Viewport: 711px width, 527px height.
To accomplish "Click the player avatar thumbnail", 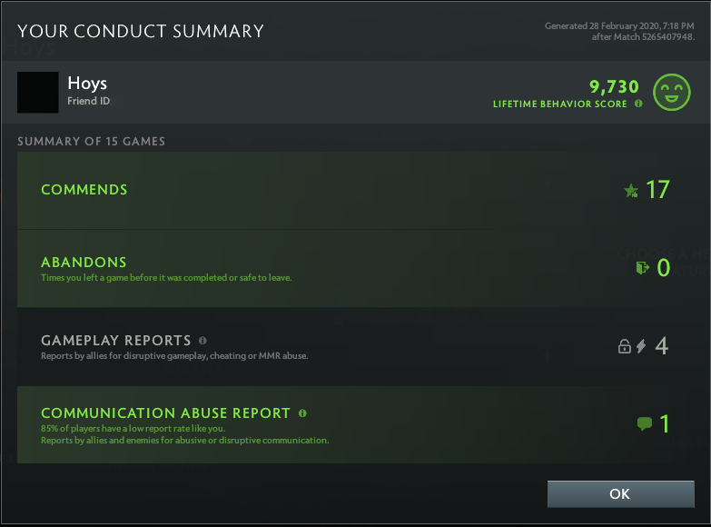I will pos(37,93).
